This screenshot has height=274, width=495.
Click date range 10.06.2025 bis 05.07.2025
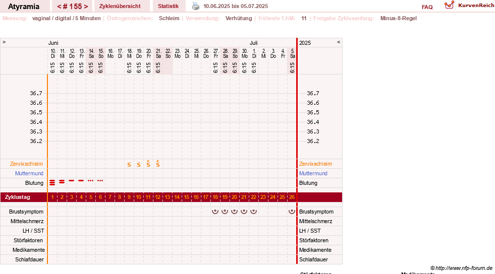click(236, 6)
